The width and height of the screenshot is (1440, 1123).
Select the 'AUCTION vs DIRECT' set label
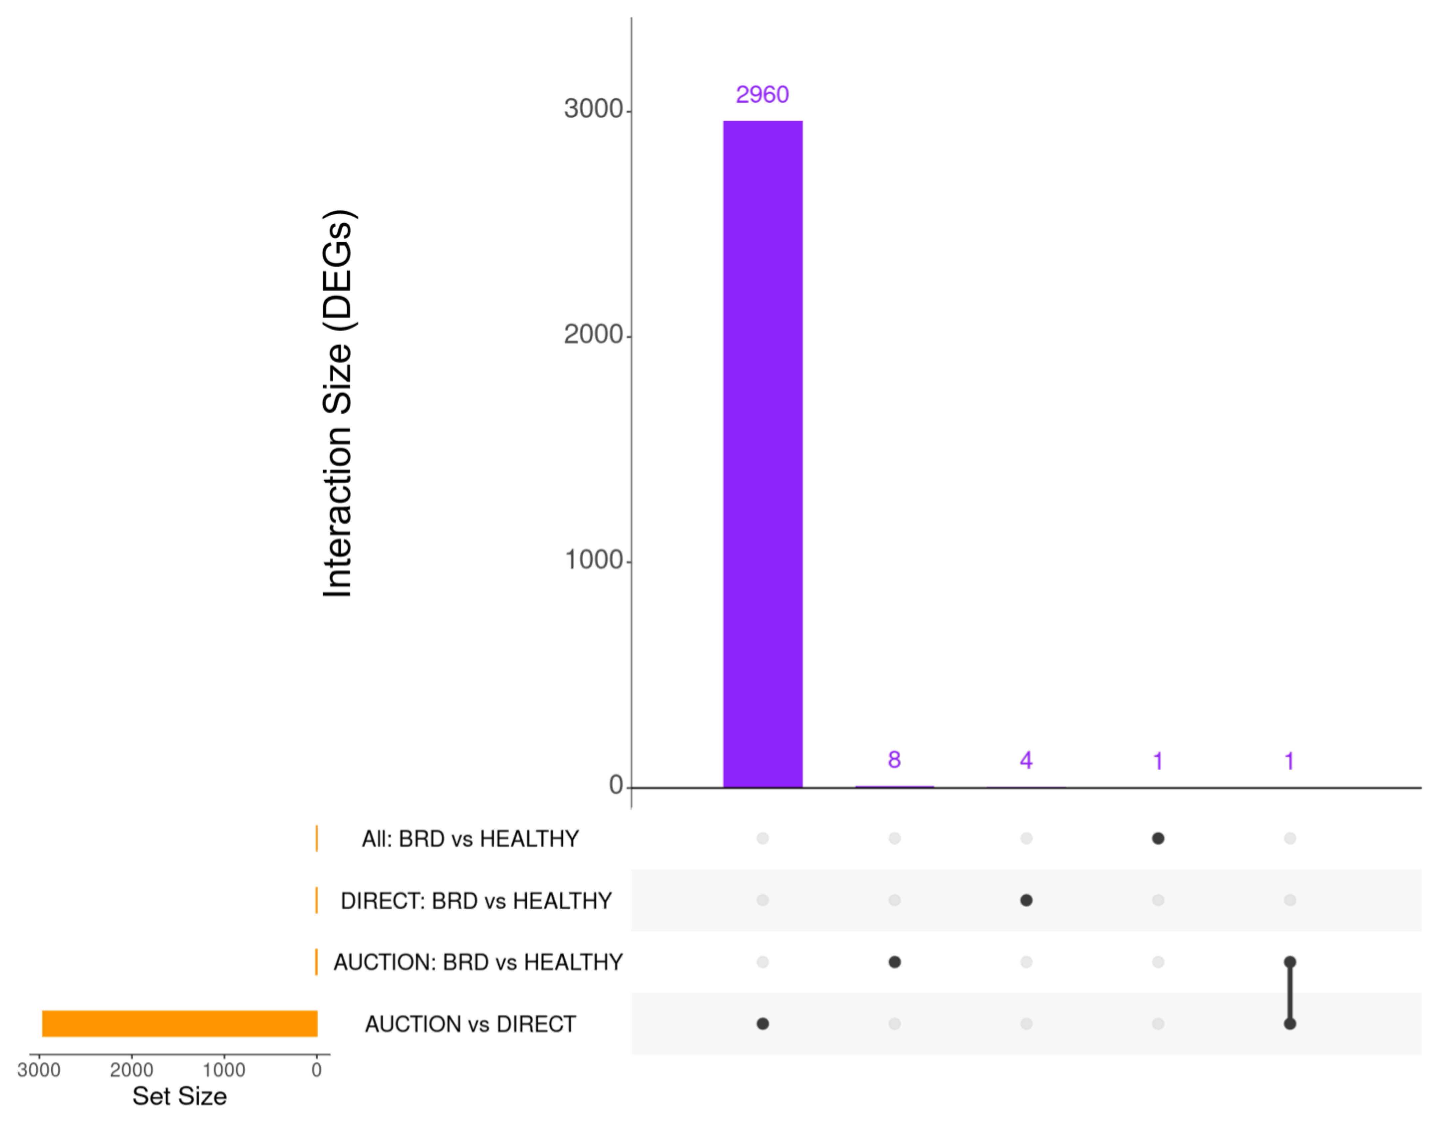coord(470,1024)
